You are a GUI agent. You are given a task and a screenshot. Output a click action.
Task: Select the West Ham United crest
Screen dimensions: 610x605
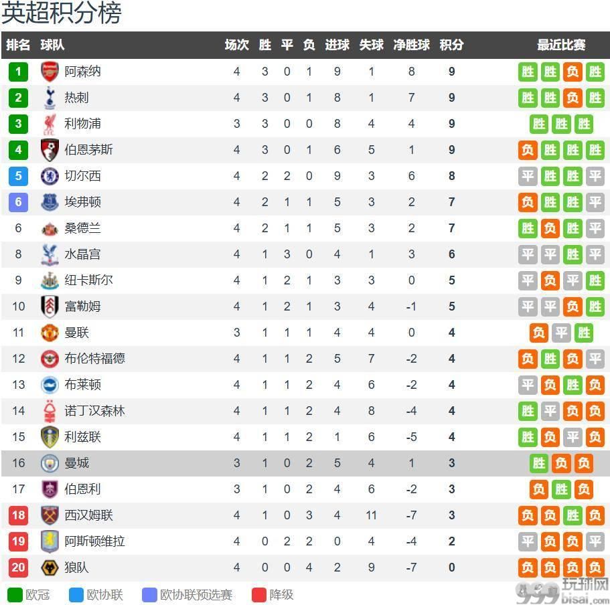click(x=50, y=515)
